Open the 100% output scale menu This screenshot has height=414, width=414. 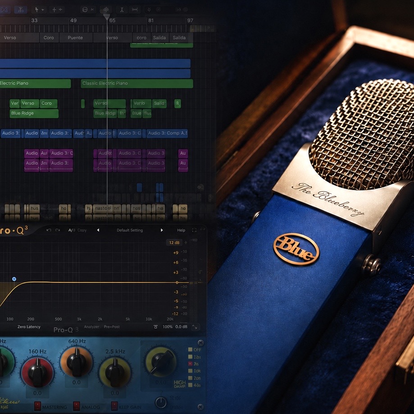click(168, 327)
